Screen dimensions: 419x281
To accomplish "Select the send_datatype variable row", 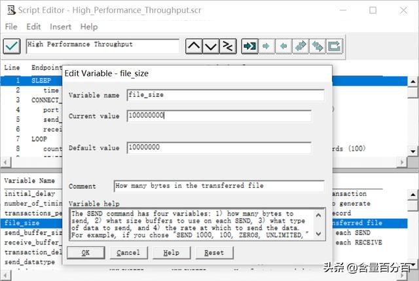I will tap(29, 262).
